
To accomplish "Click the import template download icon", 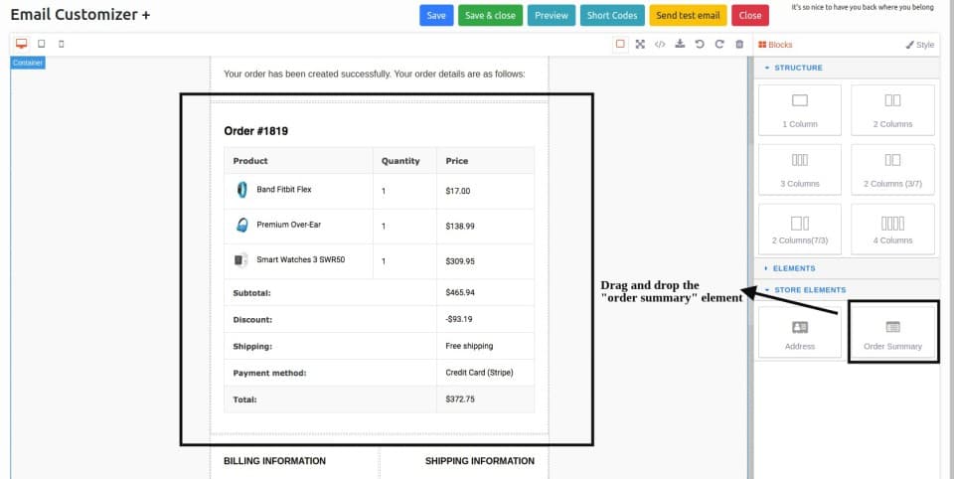I will click(x=680, y=44).
